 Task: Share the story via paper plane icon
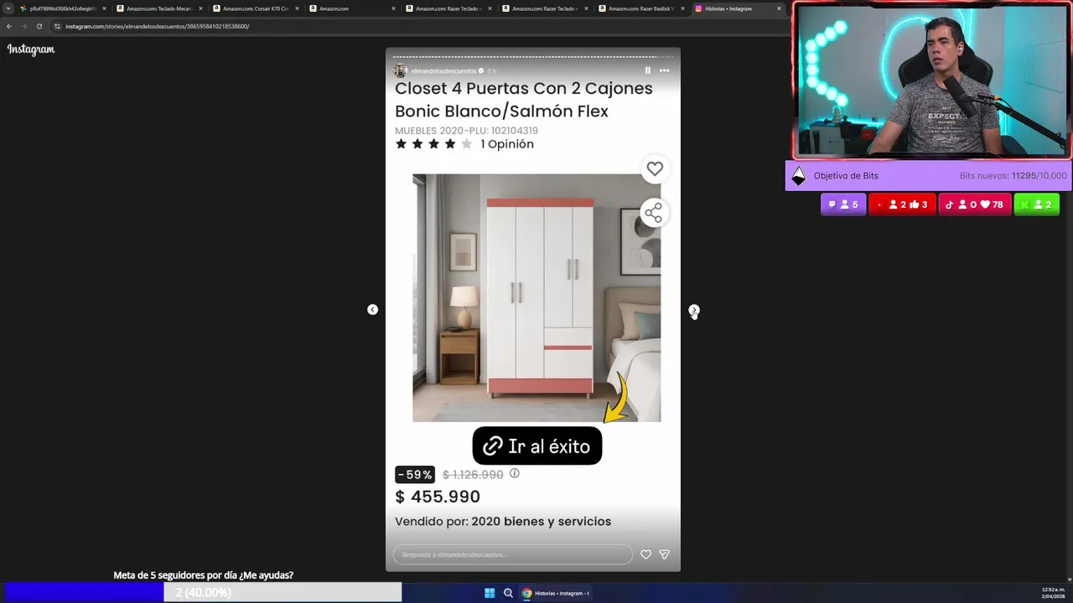click(664, 554)
